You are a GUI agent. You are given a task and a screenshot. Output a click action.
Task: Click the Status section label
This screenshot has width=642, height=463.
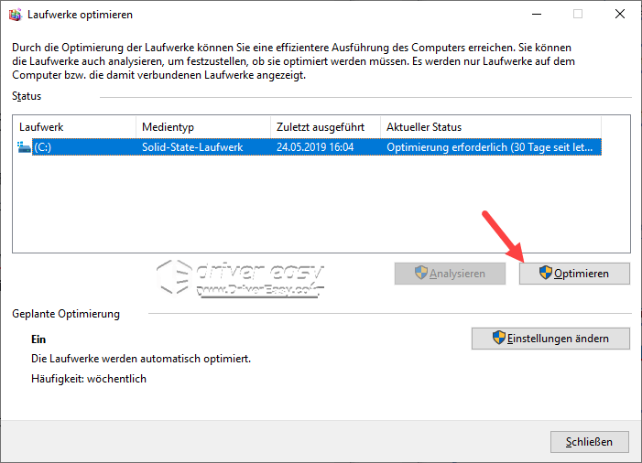27,96
